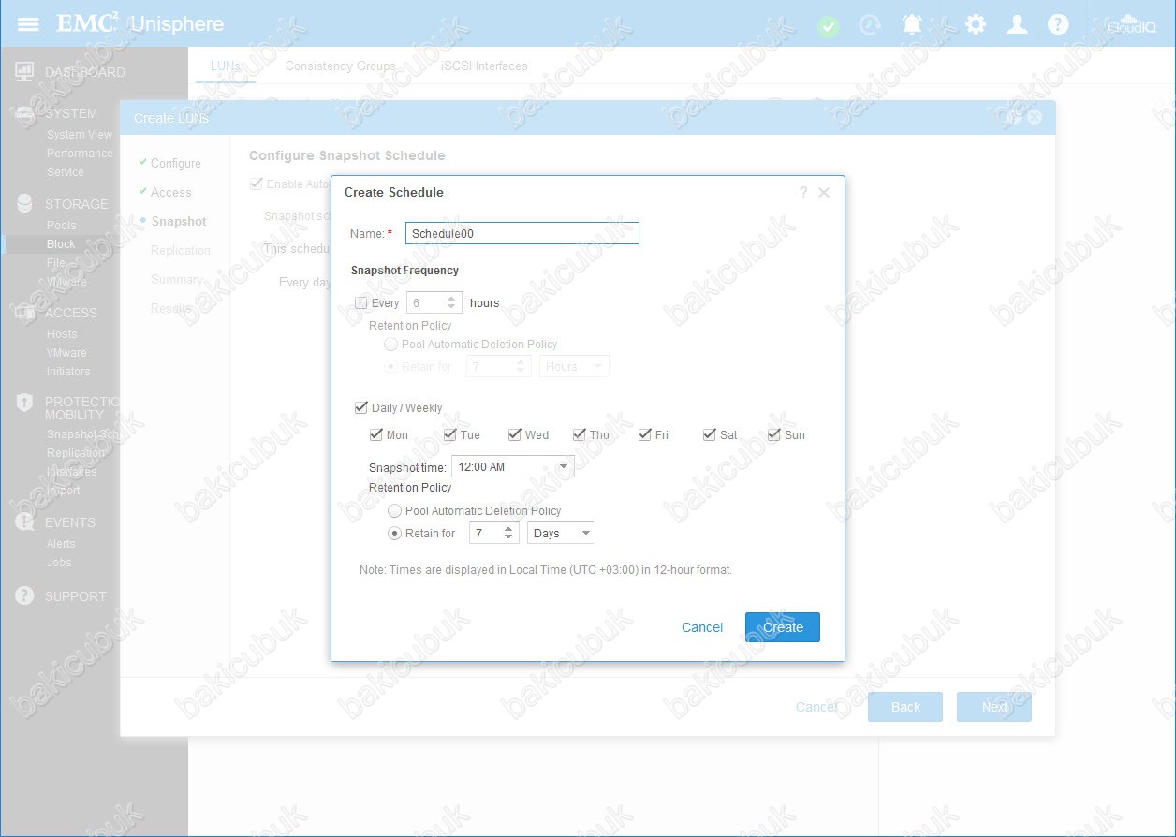Toggle the Daily / Weekly checkbox

click(x=361, y=407)
